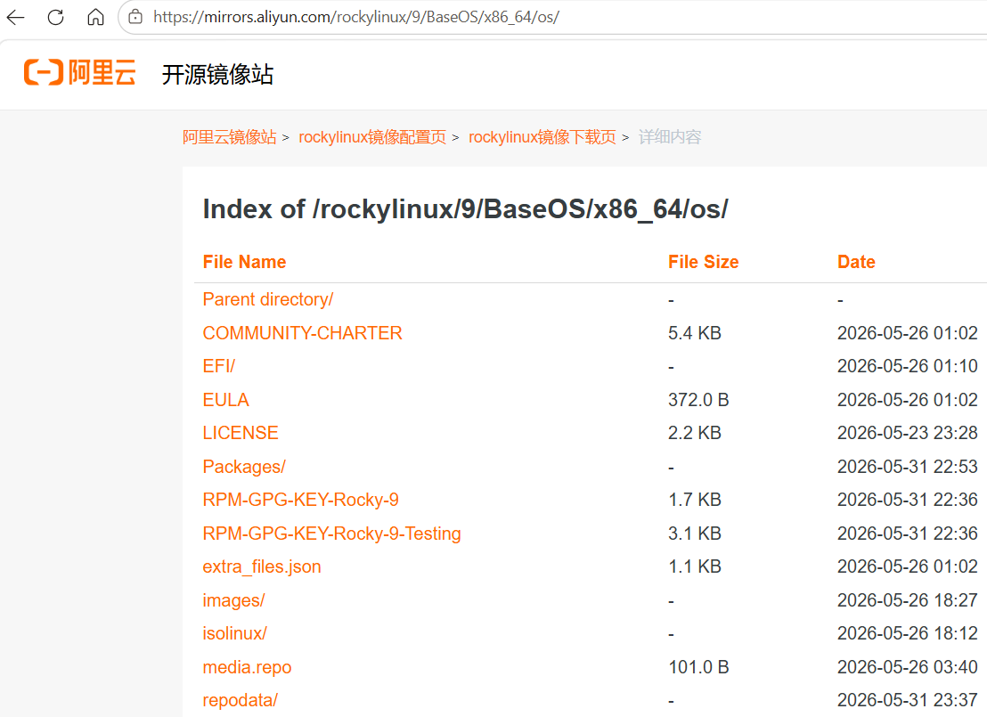Select the date 2026-05-26 03:40 of media.repo

coord(907,667)
